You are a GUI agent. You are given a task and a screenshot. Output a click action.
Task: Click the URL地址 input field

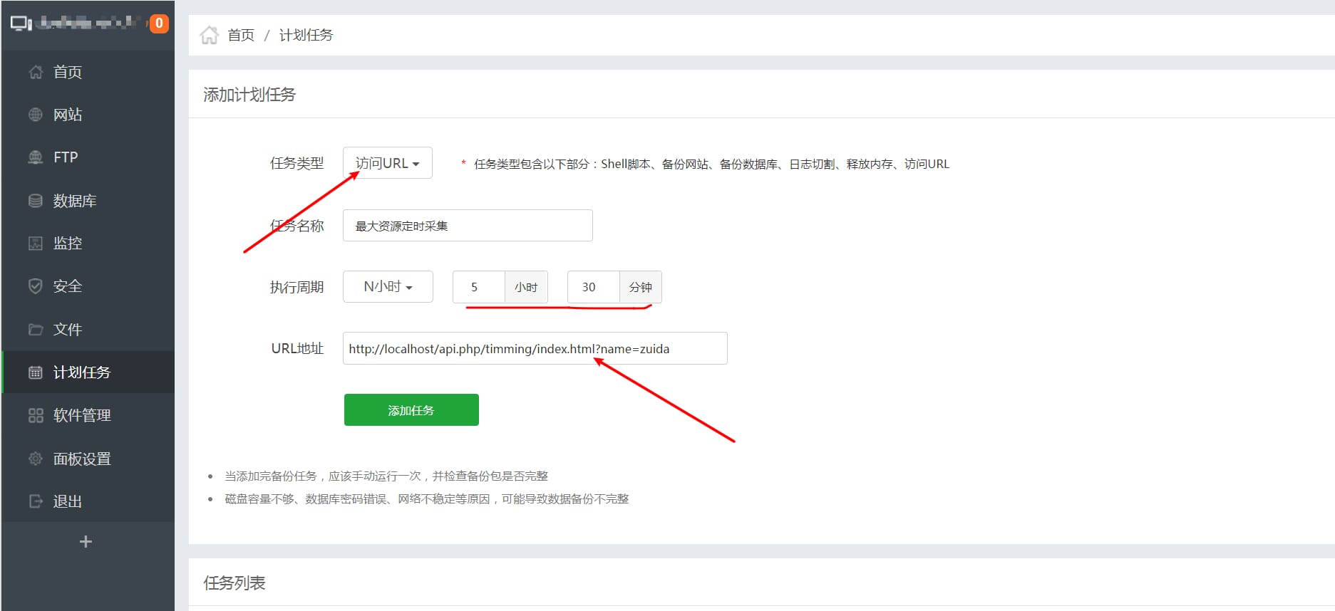(x=535, y=348)
